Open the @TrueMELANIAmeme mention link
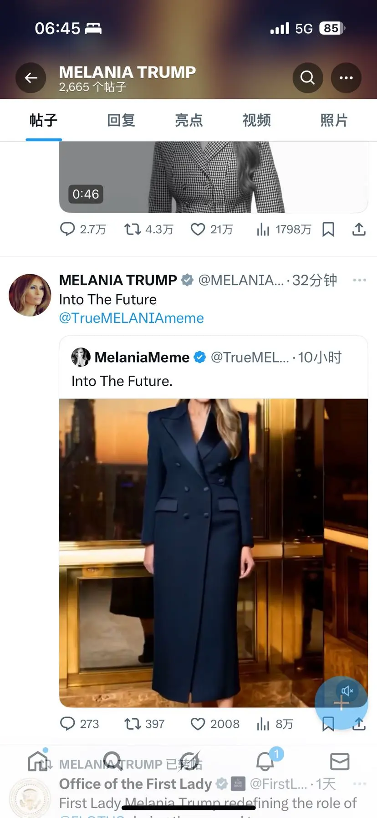The width and height of the screenshot is (377, 818). (x=132, y=318)
